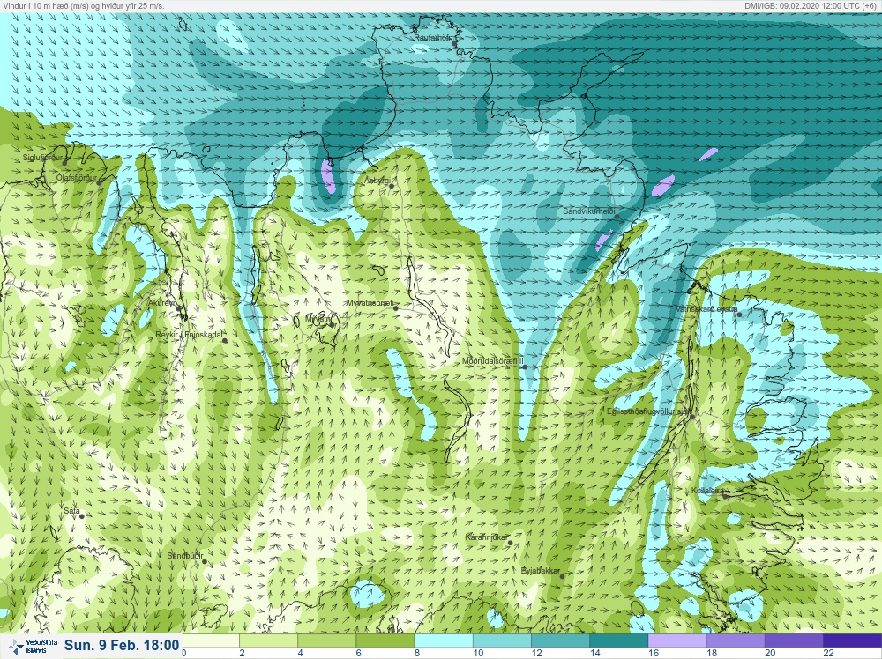This screenshot has width=882, height=659.
Task: Click the 'Eyjabakkar' label text
Action: click(541, 571)
